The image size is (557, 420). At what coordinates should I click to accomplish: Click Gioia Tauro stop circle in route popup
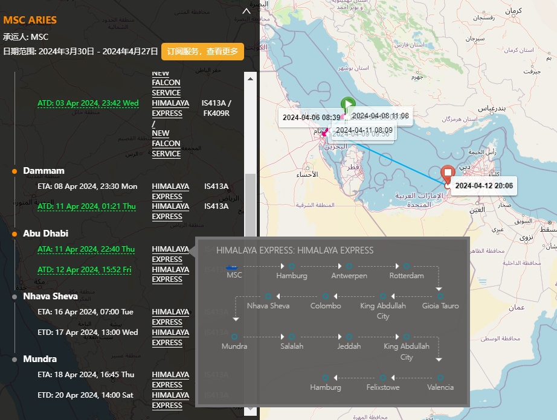point(440,296)
